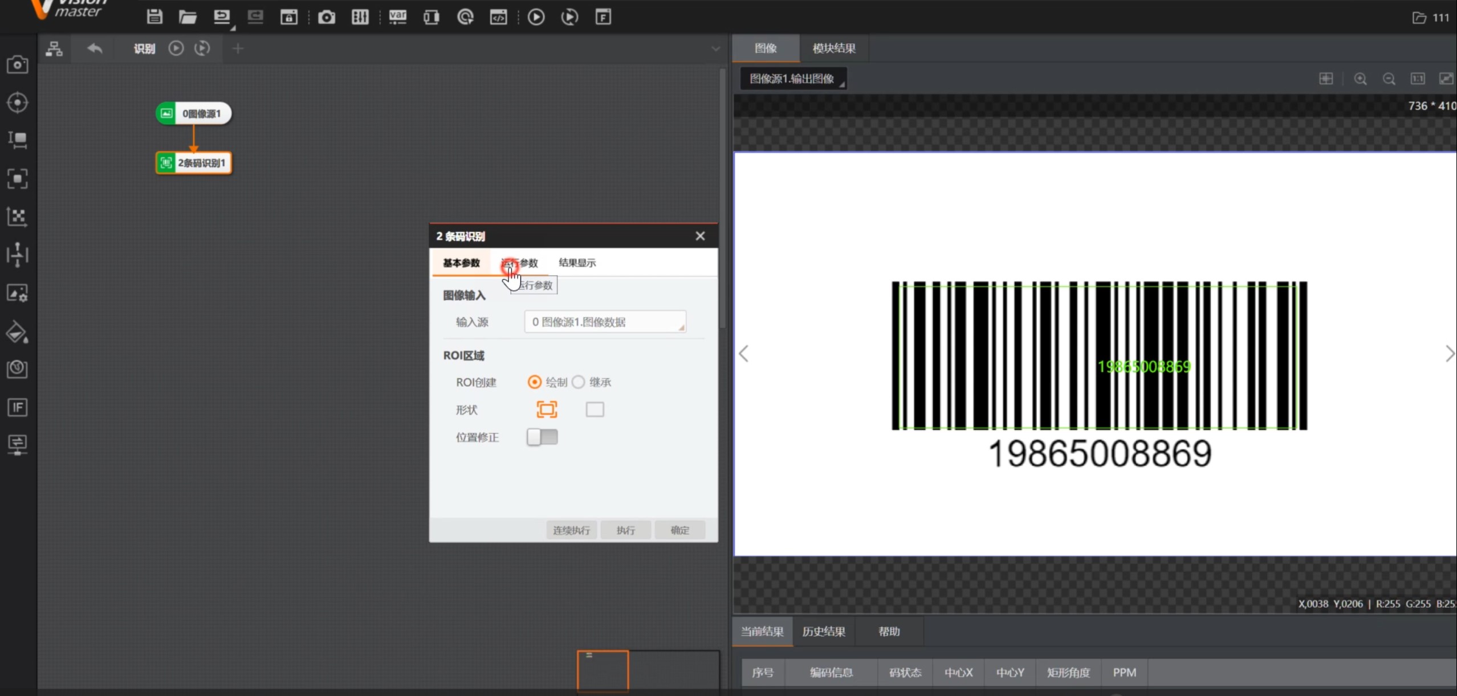Click the lock solution icon

click(289, 17)
